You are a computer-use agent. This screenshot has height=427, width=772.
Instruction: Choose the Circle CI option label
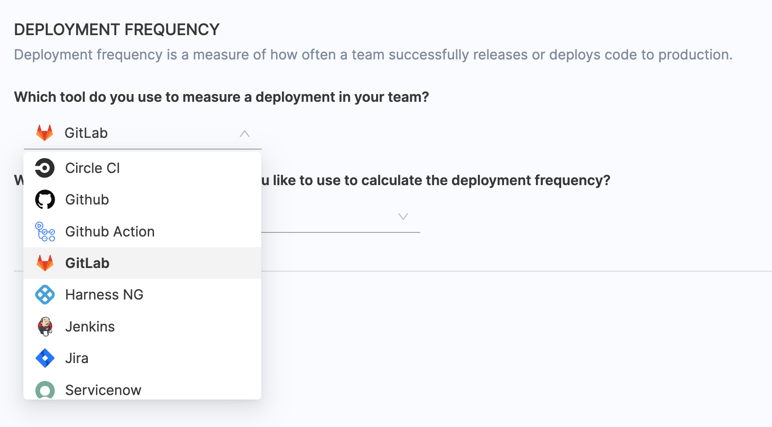point(92,168)
